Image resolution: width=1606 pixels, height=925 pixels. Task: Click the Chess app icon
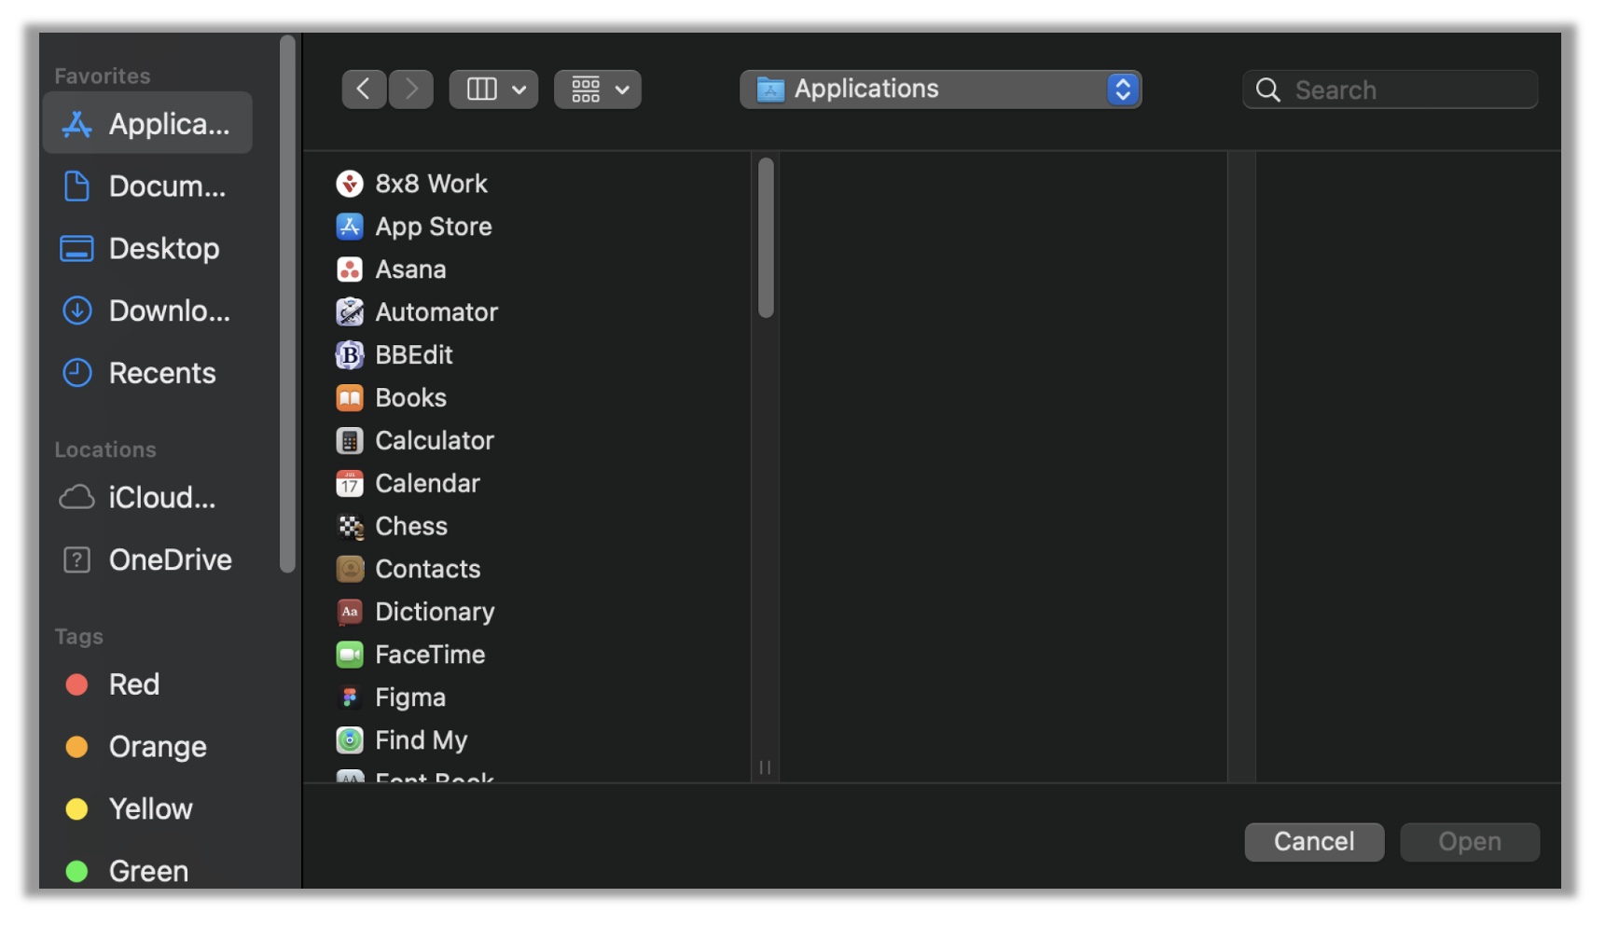(350, 527)
